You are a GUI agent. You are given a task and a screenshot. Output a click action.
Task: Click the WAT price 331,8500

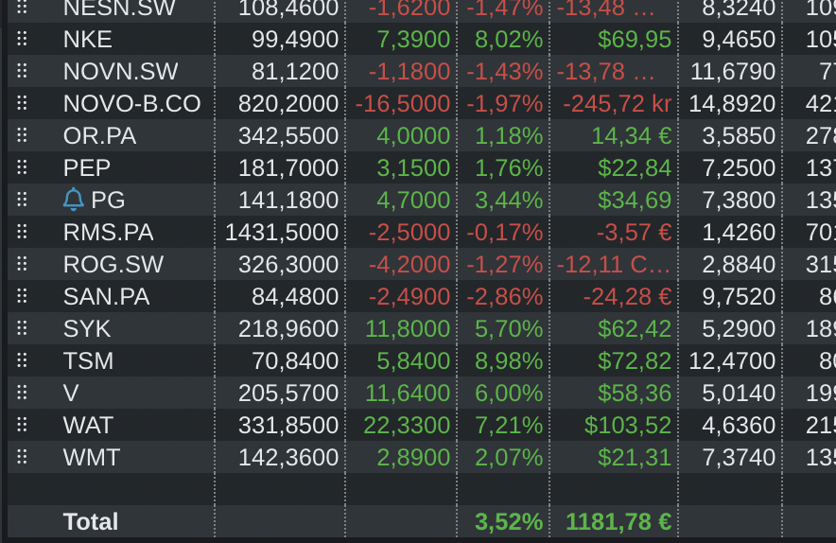288,425
